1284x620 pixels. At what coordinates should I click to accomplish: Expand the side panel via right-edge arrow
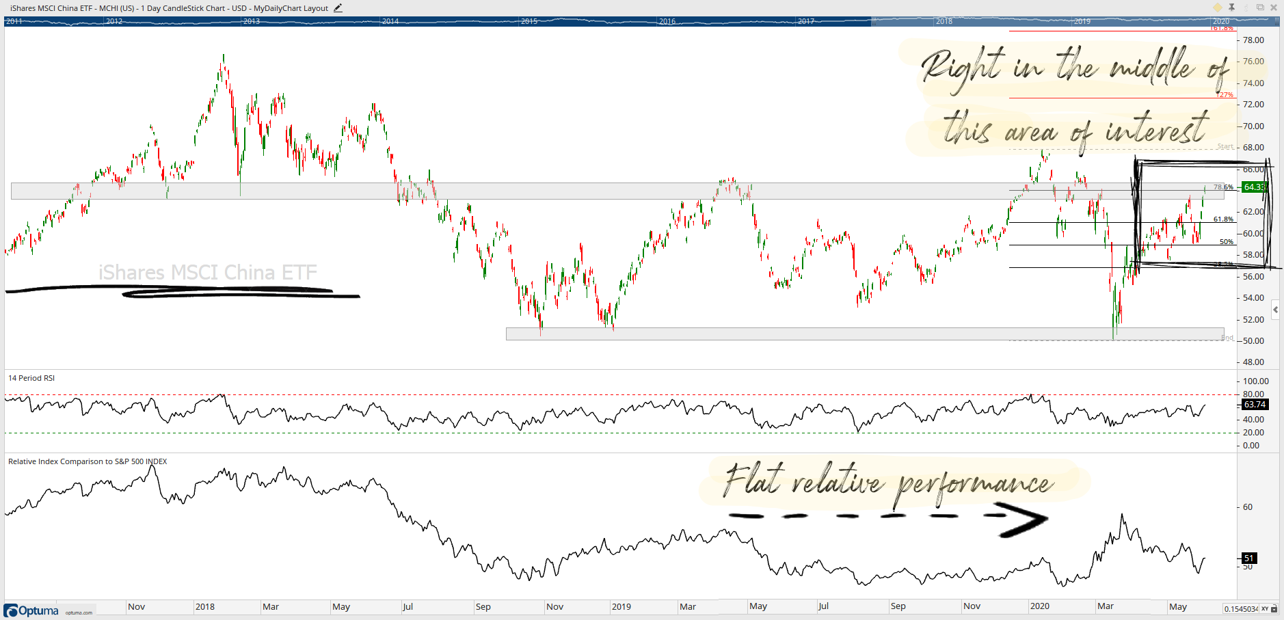pos(1276,310)
